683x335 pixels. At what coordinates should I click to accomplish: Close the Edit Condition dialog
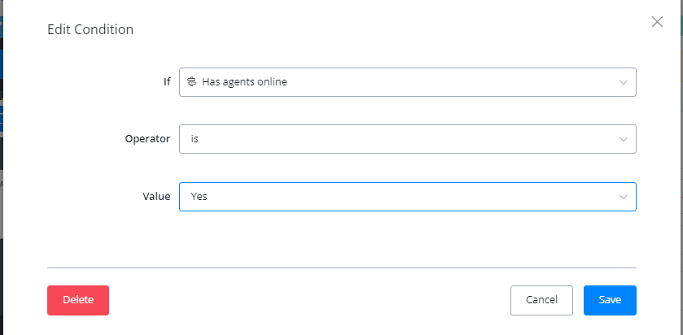(657, 22)
